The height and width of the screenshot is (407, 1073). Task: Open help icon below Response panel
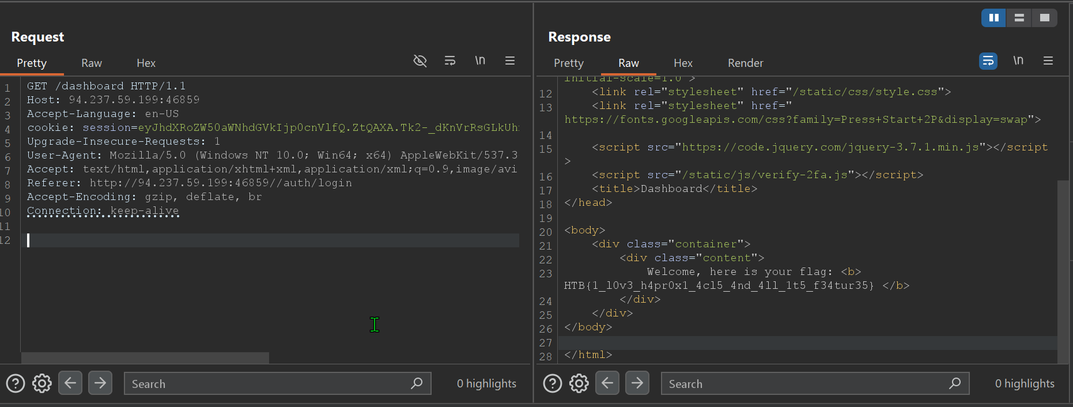pos(553,383)
